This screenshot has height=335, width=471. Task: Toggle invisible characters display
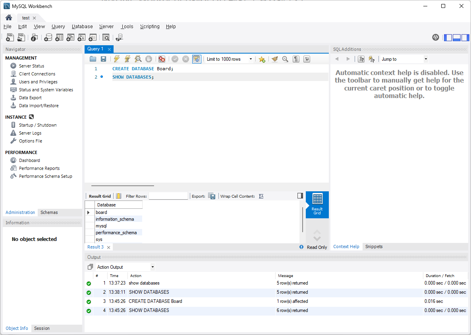296,59
